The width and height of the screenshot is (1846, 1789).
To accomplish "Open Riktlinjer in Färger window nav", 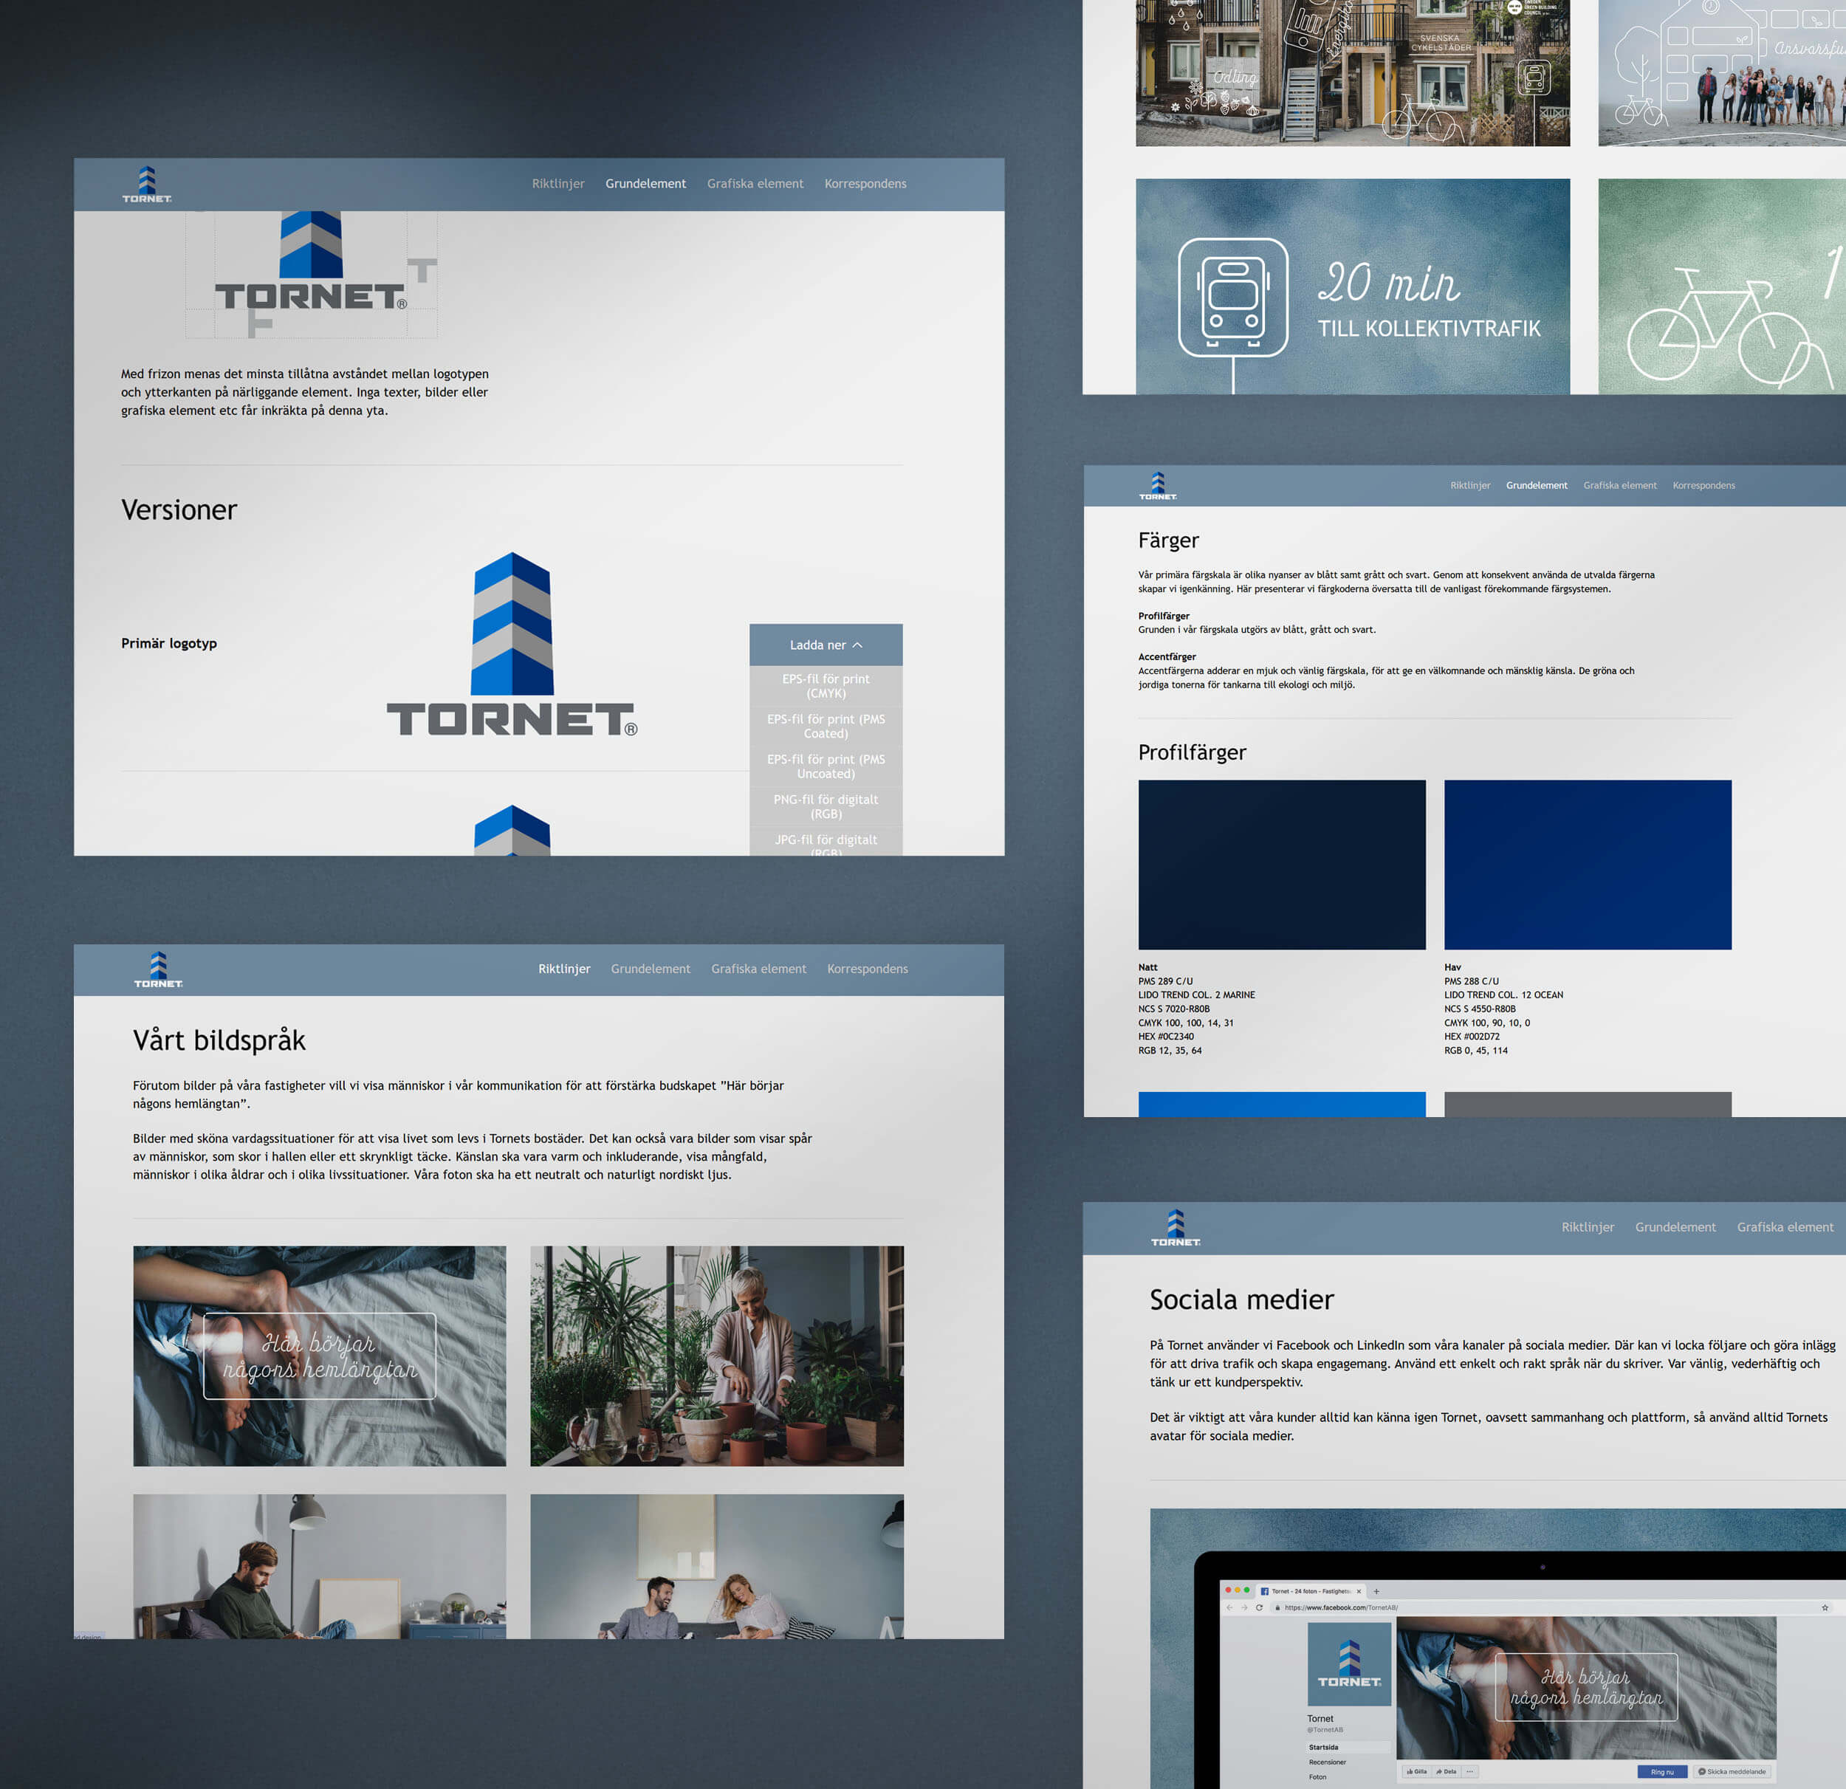I will (1470, 486).
